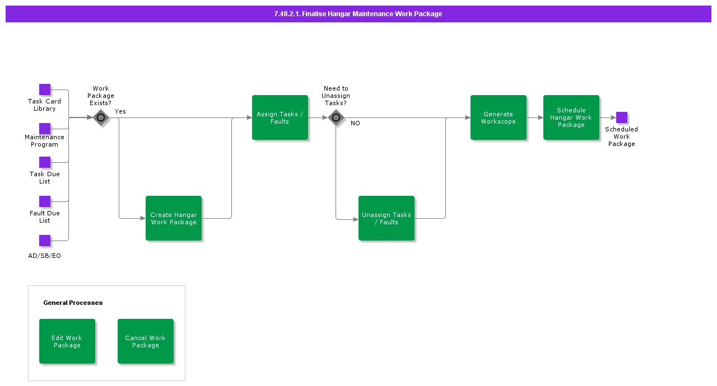Click the Scheduled Work Package label
Viewport: 717px width, 386px height.
pyautogui.click(x=622, y=136)
